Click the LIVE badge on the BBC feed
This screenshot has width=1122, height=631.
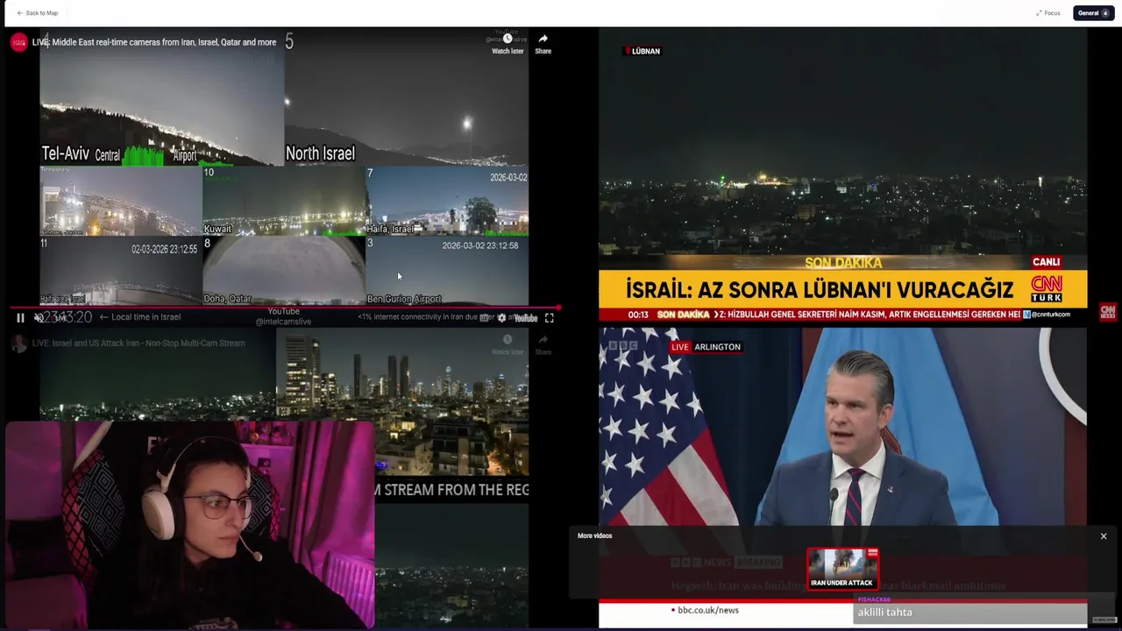[x=680, y=347]
